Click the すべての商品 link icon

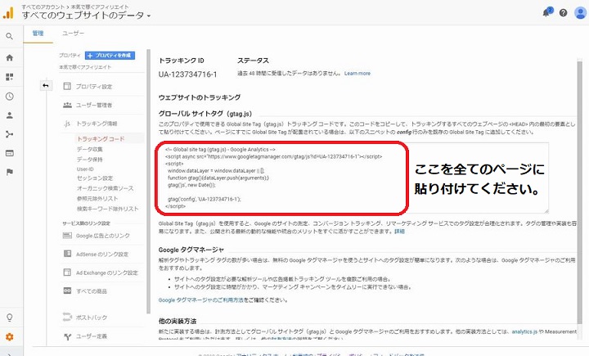pos(67,291)
